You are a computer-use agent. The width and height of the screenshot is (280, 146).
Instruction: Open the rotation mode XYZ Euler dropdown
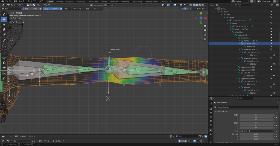(x=256, y=131)
